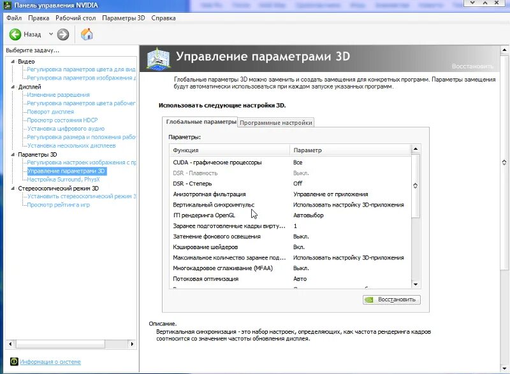Click the task tree scroll-left arrow

coord(10,344)
